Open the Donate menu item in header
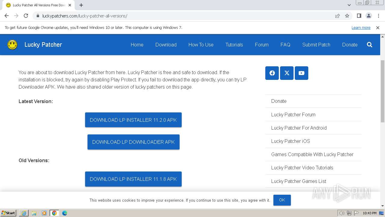Image resolution: width=385 pixels, height=217 pixels. 350,45
